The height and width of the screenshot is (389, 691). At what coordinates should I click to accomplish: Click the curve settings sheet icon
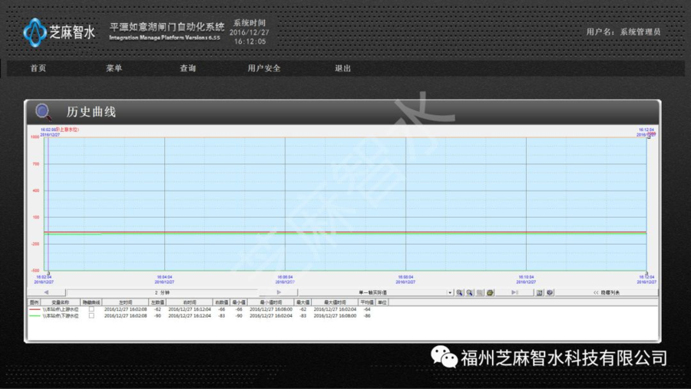[x=540, y=292]
